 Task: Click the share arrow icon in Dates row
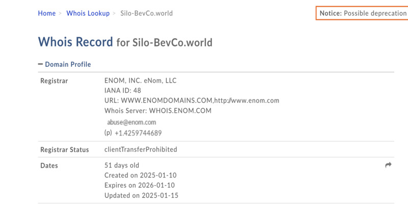point(388,165)
